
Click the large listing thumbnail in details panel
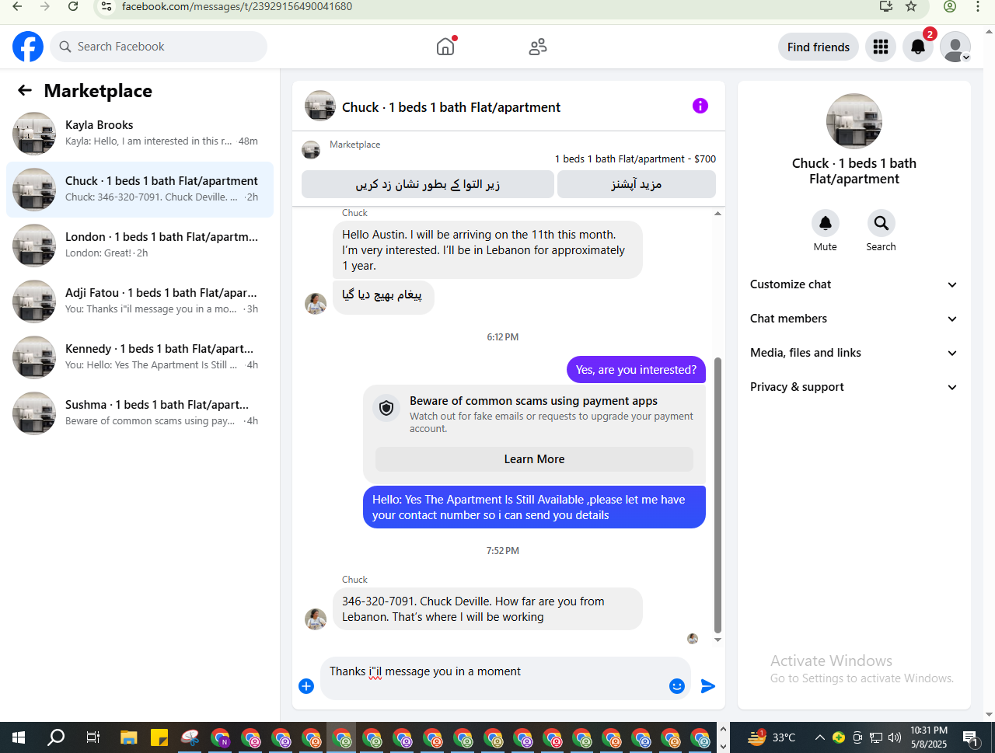(854, 121)
